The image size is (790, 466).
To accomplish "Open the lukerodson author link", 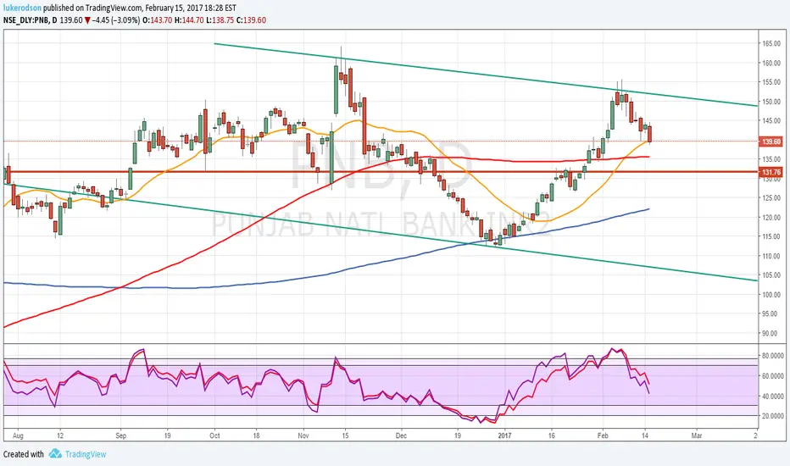I will tap(23, 8).
